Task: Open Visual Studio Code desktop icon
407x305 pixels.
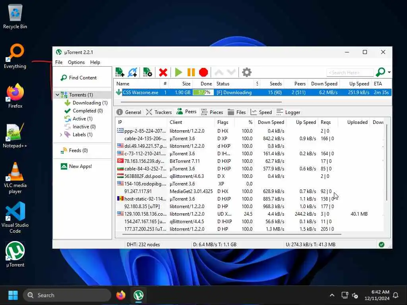Action: point(15,218)
